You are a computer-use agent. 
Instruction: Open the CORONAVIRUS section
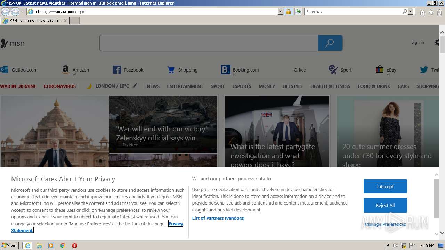tap(60, 86)
